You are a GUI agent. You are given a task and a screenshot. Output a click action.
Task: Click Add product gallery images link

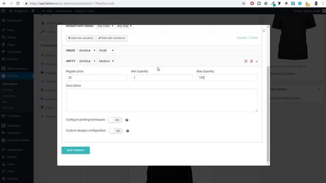tap(285, 98)
